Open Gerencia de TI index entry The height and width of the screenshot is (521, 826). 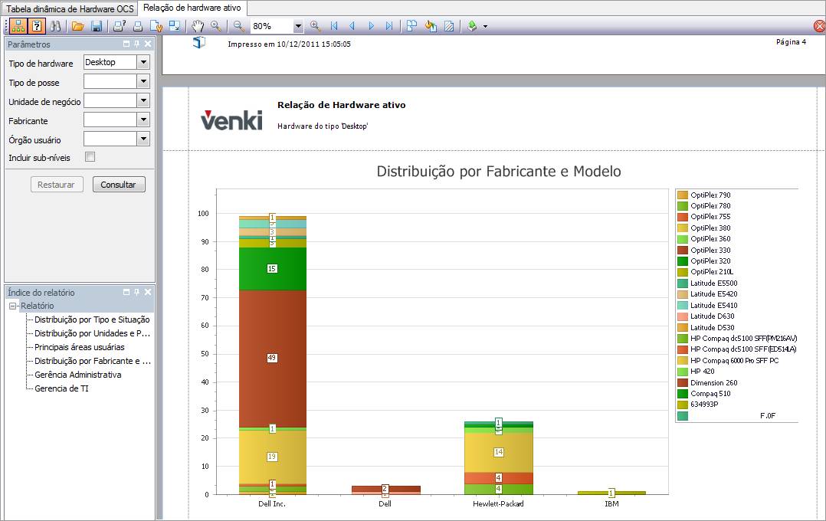coord(61,388)
